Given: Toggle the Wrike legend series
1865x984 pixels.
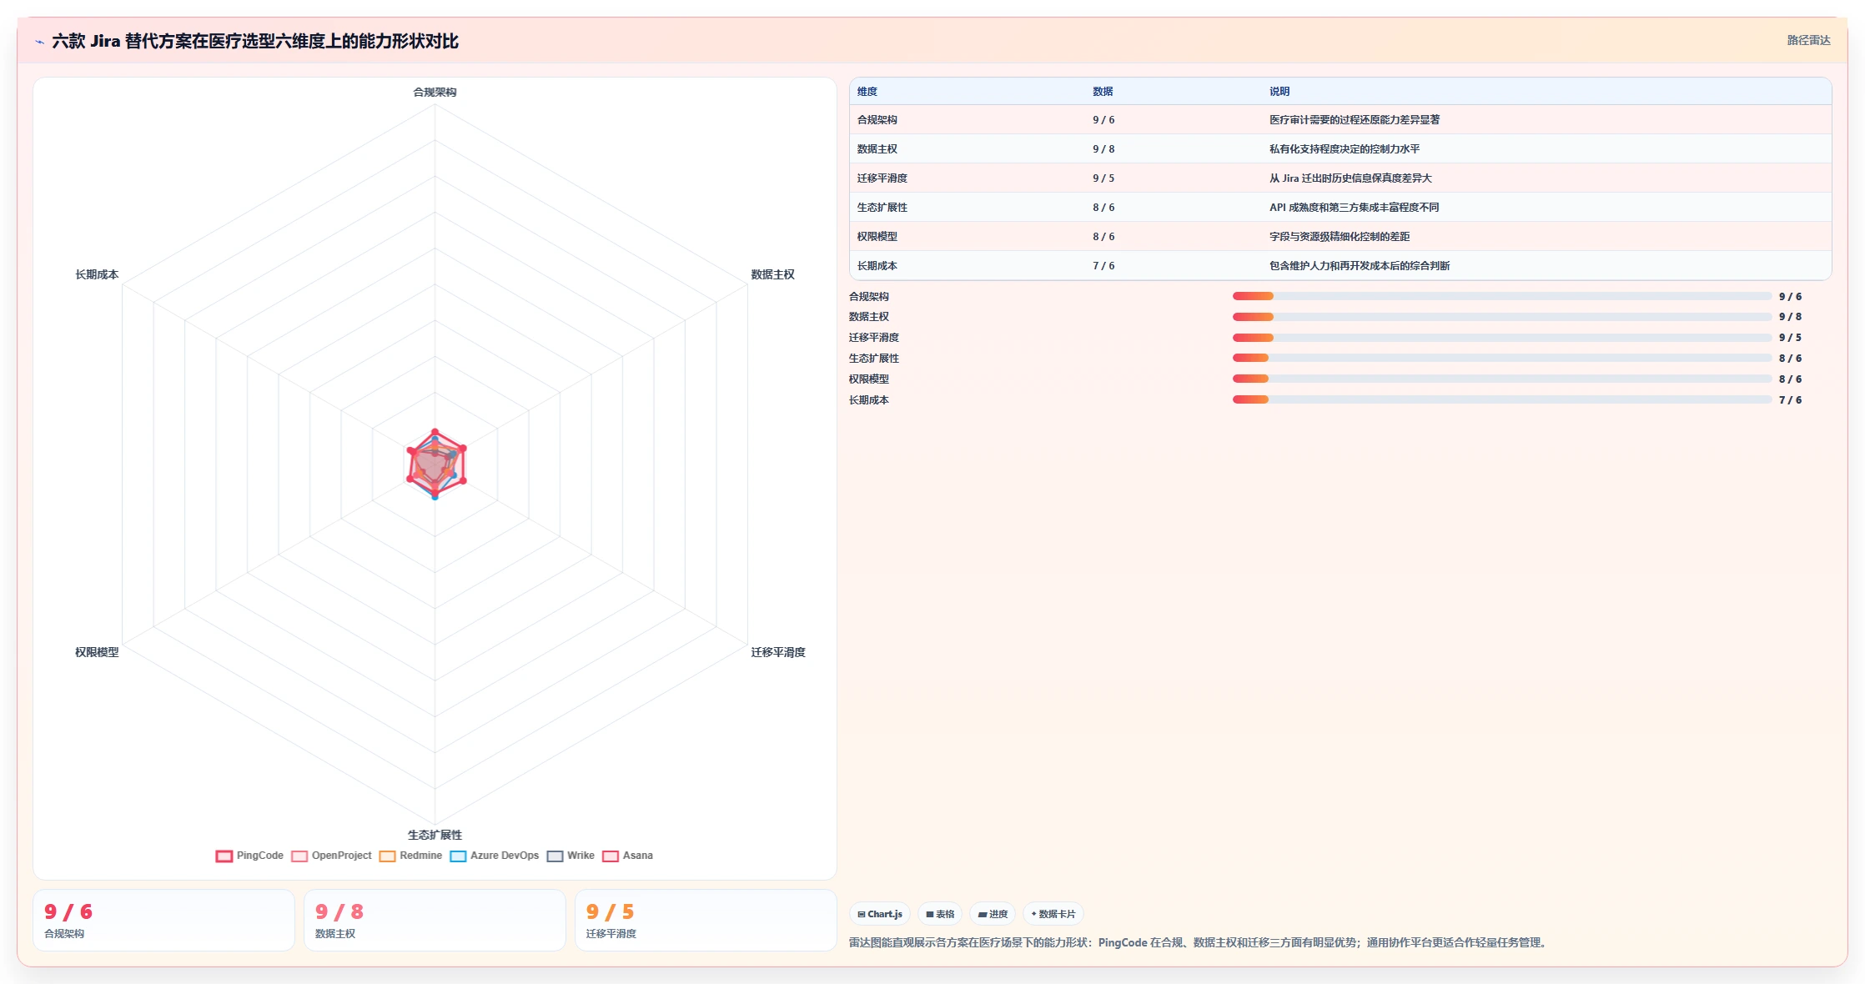Looking at the screenshot, I should tap(571, 856).
